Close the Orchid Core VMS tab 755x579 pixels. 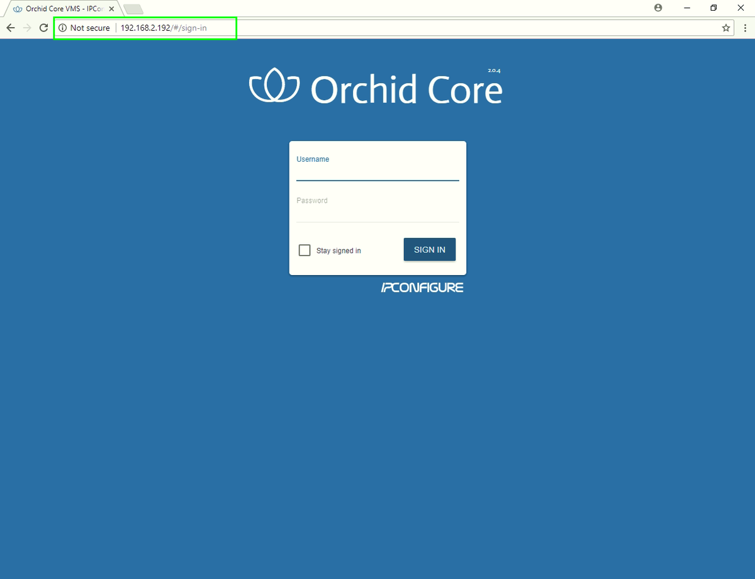pos(111,9)
